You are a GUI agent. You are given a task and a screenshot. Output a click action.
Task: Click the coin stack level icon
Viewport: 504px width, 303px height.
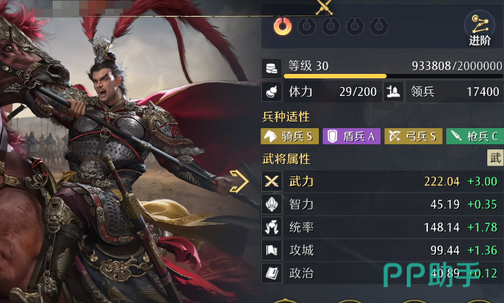[271, 68]
